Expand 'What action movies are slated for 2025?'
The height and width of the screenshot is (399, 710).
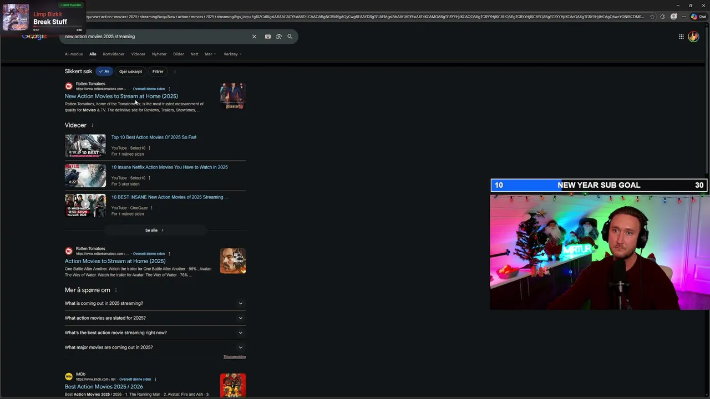(x=155, y=318)
